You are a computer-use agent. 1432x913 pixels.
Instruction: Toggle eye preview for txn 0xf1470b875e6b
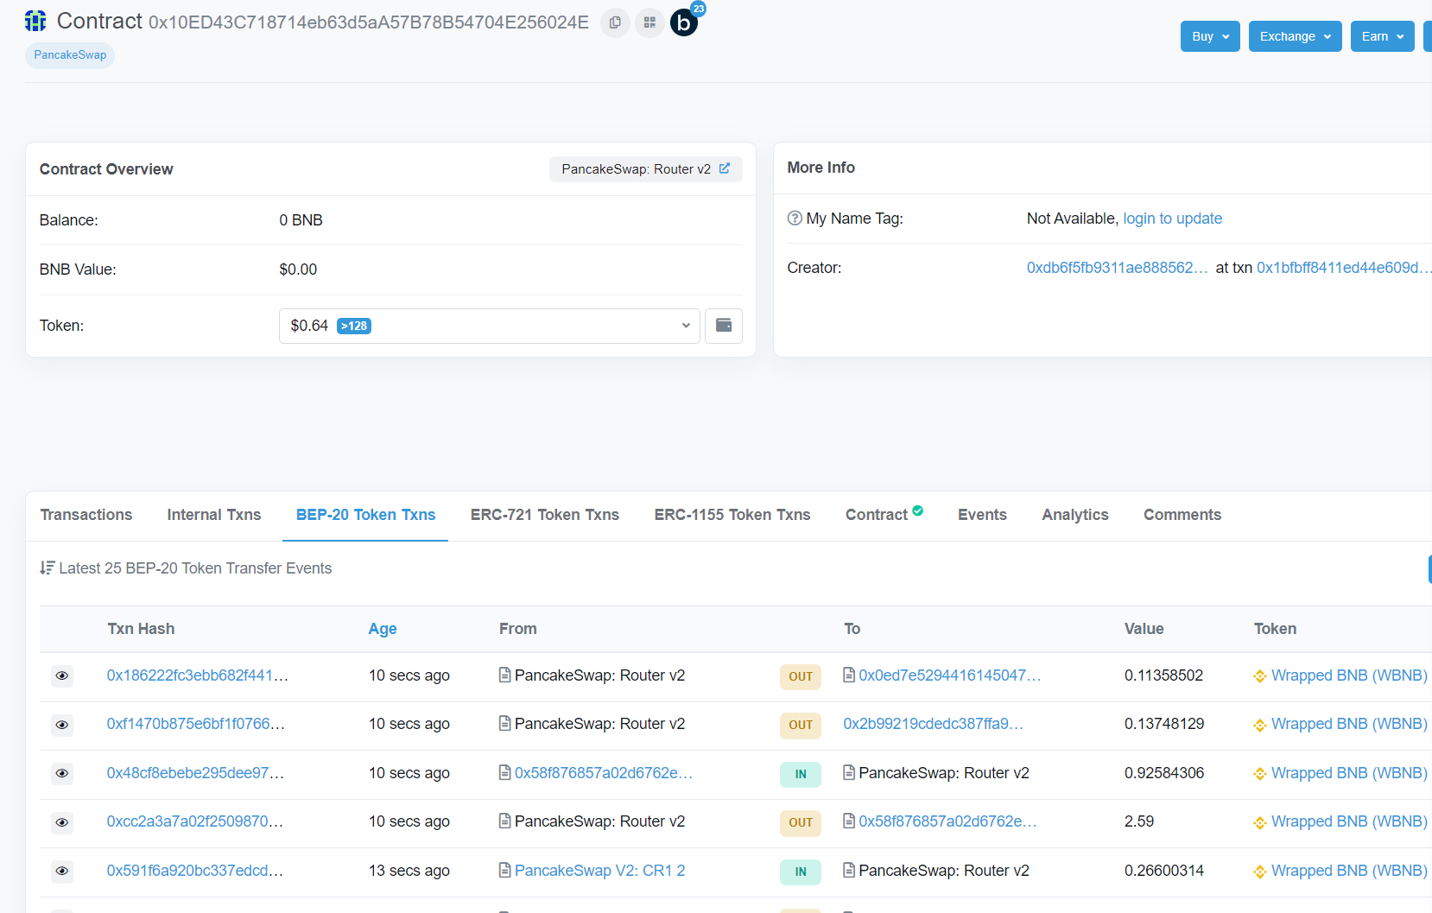coord(62,725)
